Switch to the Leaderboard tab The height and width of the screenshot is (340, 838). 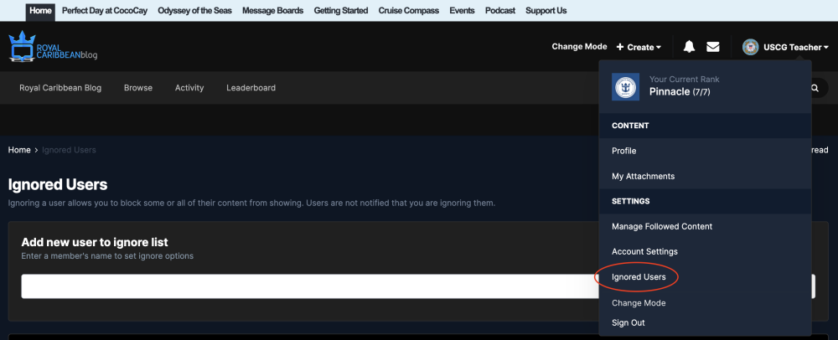[x=251, y=88]
